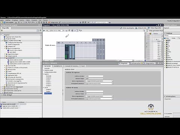The width and height of the screenshot is (180, 135).
Task: Open Aggiungi nuova tabella delle variabili item
Action: [20, 62]
